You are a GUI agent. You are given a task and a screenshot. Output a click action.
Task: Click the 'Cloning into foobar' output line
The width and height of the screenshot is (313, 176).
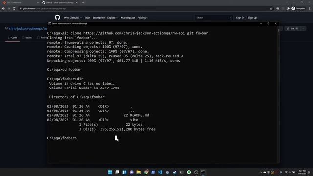72,38
